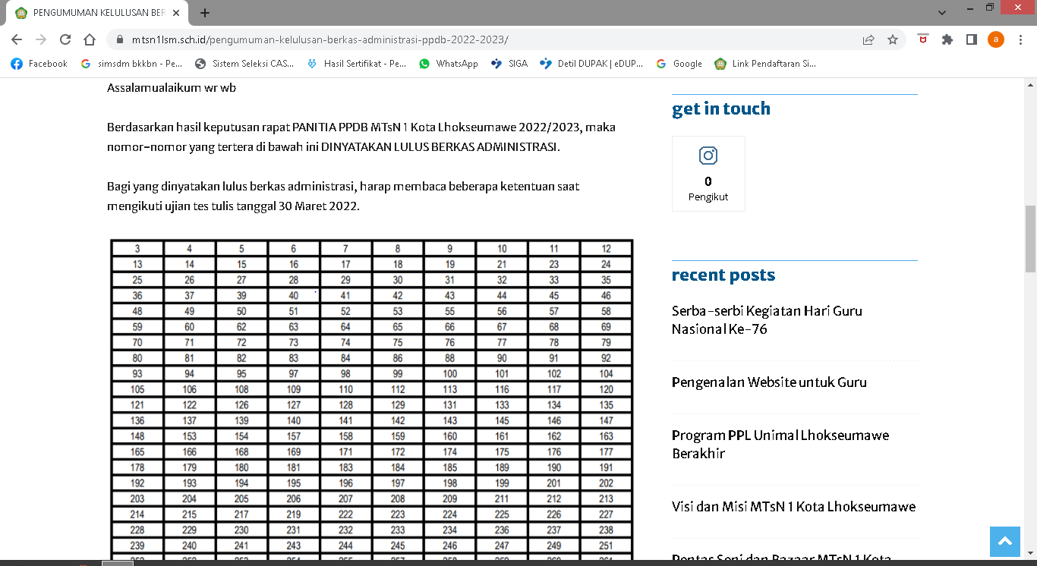The height and width of the screenshot is (566, 1037).
Task: Open Link Pendaftaran Si bookmark
Action: point(765,64)
